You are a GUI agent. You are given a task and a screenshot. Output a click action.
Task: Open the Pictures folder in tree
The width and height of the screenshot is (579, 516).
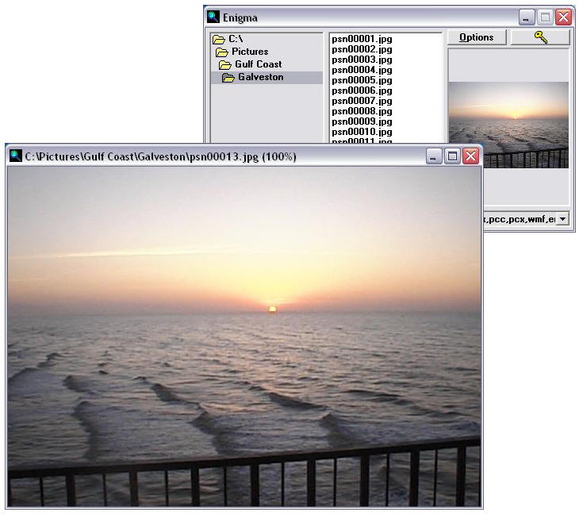point(266,52)
